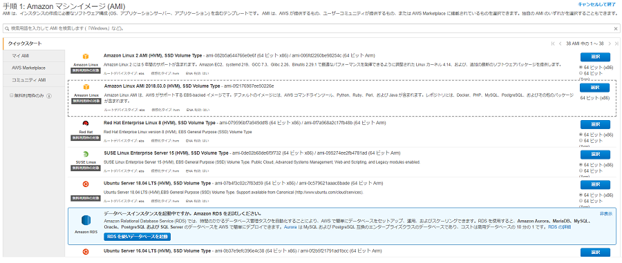Switch to the コミュニティ AMI tab
The width and height of the screenshot is (622, 263).
click(34, 80)
